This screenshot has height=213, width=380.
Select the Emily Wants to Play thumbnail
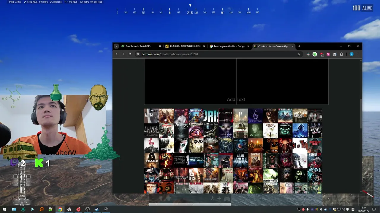coord(151,116)
